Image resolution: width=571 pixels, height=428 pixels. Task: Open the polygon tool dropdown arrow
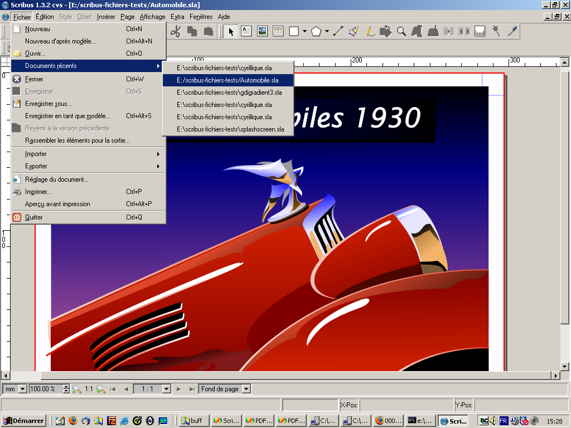coord(327,31)
